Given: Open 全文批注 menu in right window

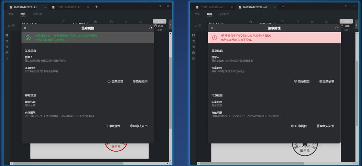Looking at the screenshot, I should (x=224, y=14).
